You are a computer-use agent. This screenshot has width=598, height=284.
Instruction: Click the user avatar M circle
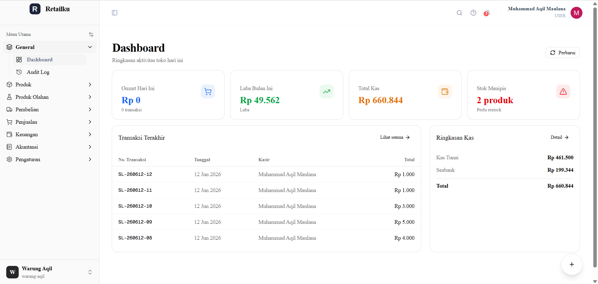pos(577,13)
